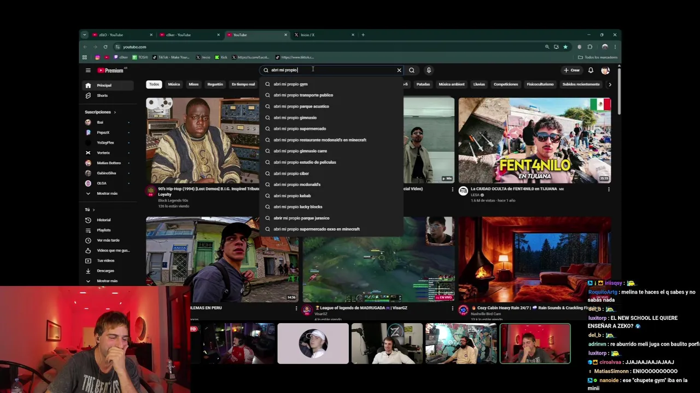Open the Chrome extensions puzzle icon
Image resolution: width=700 pixels, height=393 pixels.
(590, 47)
